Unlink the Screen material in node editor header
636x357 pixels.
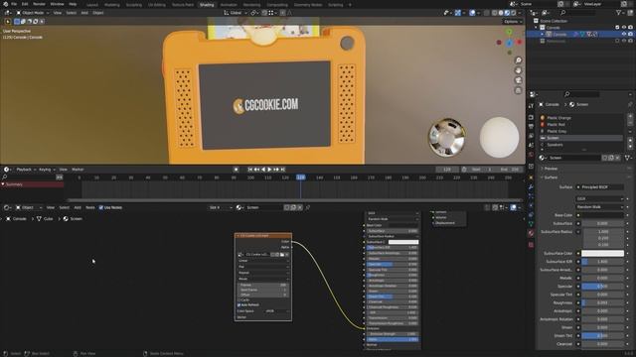tap(300, 207)
